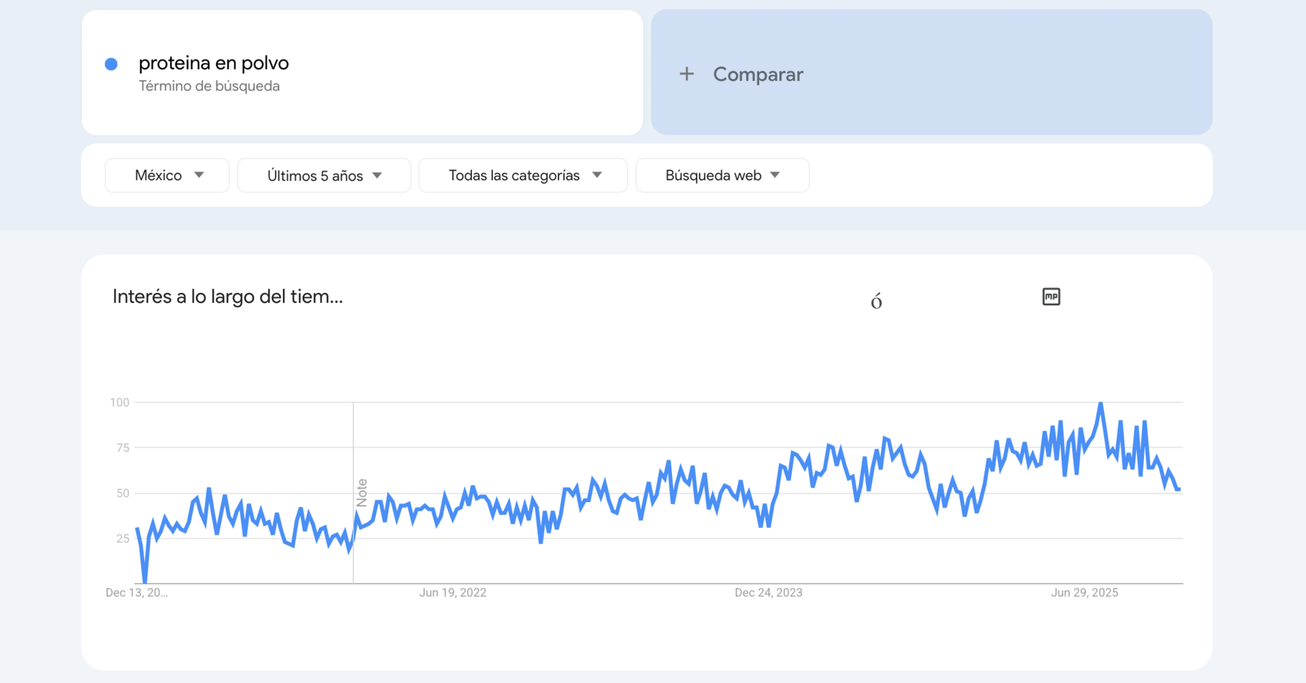Click the highest peak of the trend line
This screenshot has height=683, width=1306.
(1101, 404)
